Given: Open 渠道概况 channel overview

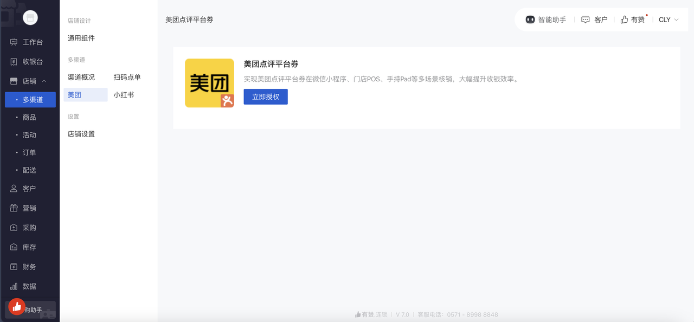Looking at the screenshot, I should click(x=81, y=78).
